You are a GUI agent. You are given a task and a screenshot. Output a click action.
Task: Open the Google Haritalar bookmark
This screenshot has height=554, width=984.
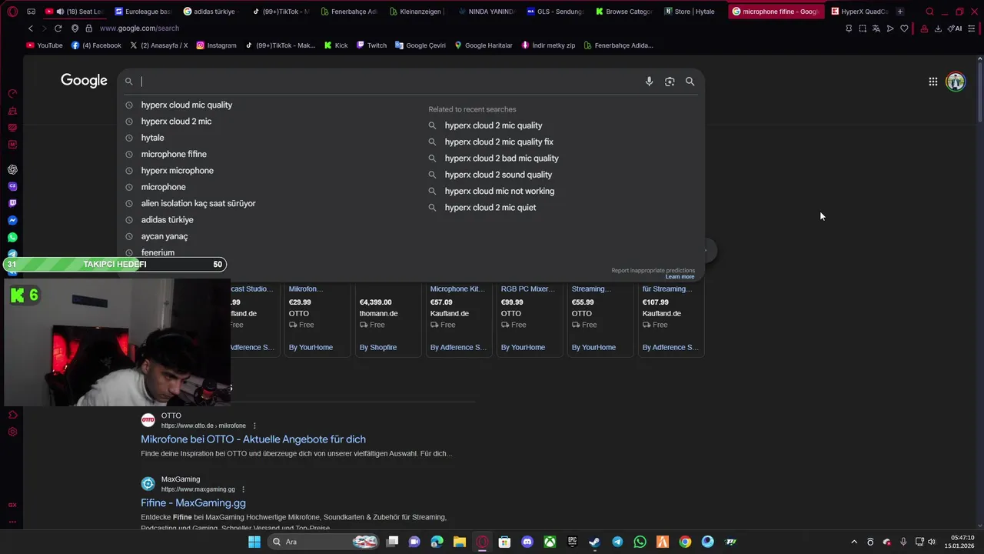484,45
